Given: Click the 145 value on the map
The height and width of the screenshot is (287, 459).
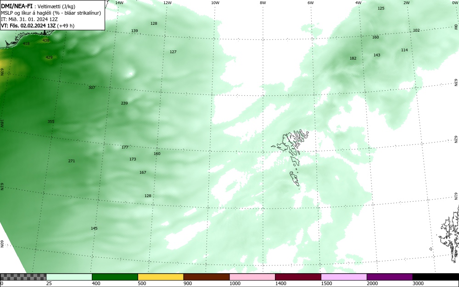Looking at the screenshot, I should click(x=94, y=228).
